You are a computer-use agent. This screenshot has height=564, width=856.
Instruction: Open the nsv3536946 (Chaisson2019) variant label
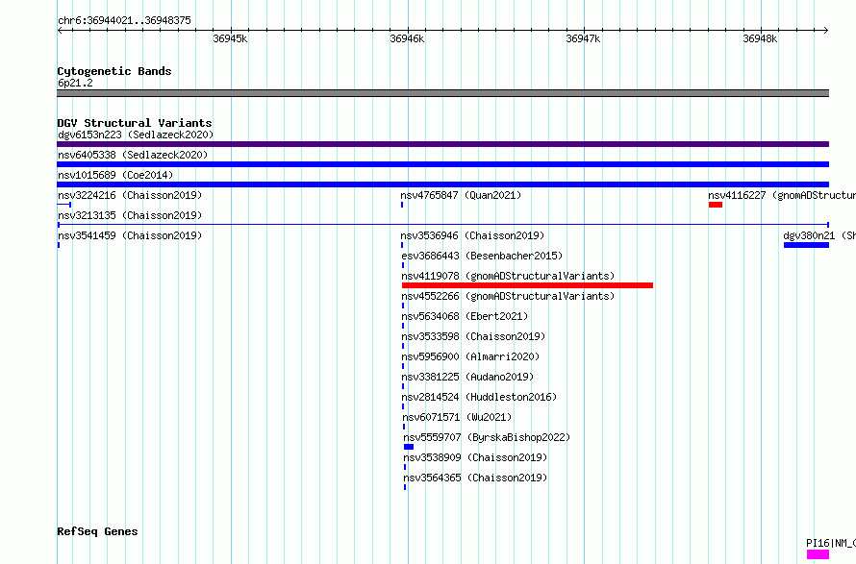[472, 235]
